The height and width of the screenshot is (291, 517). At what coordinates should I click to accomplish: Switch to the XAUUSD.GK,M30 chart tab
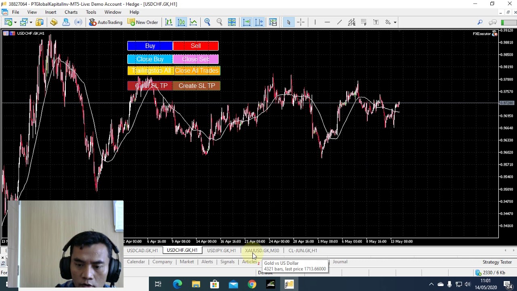pos(262,251)
